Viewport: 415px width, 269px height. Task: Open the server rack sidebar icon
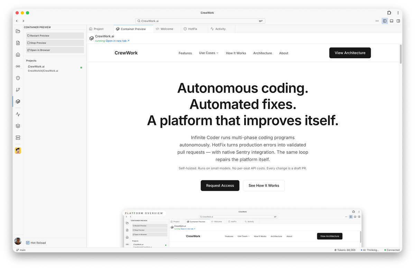18,138
